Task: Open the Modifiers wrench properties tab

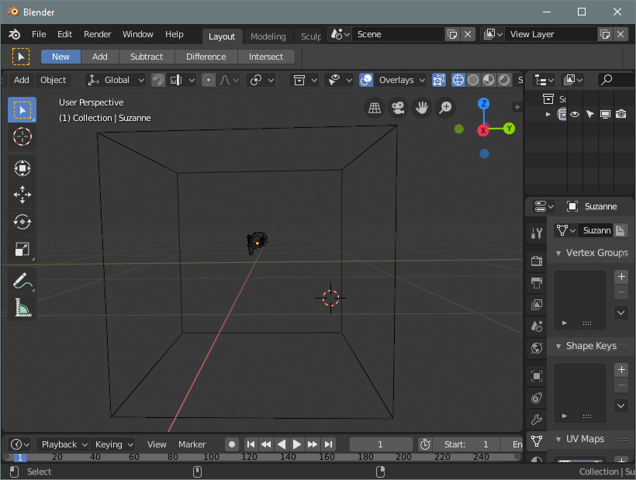Action: (x=537, y=420)
